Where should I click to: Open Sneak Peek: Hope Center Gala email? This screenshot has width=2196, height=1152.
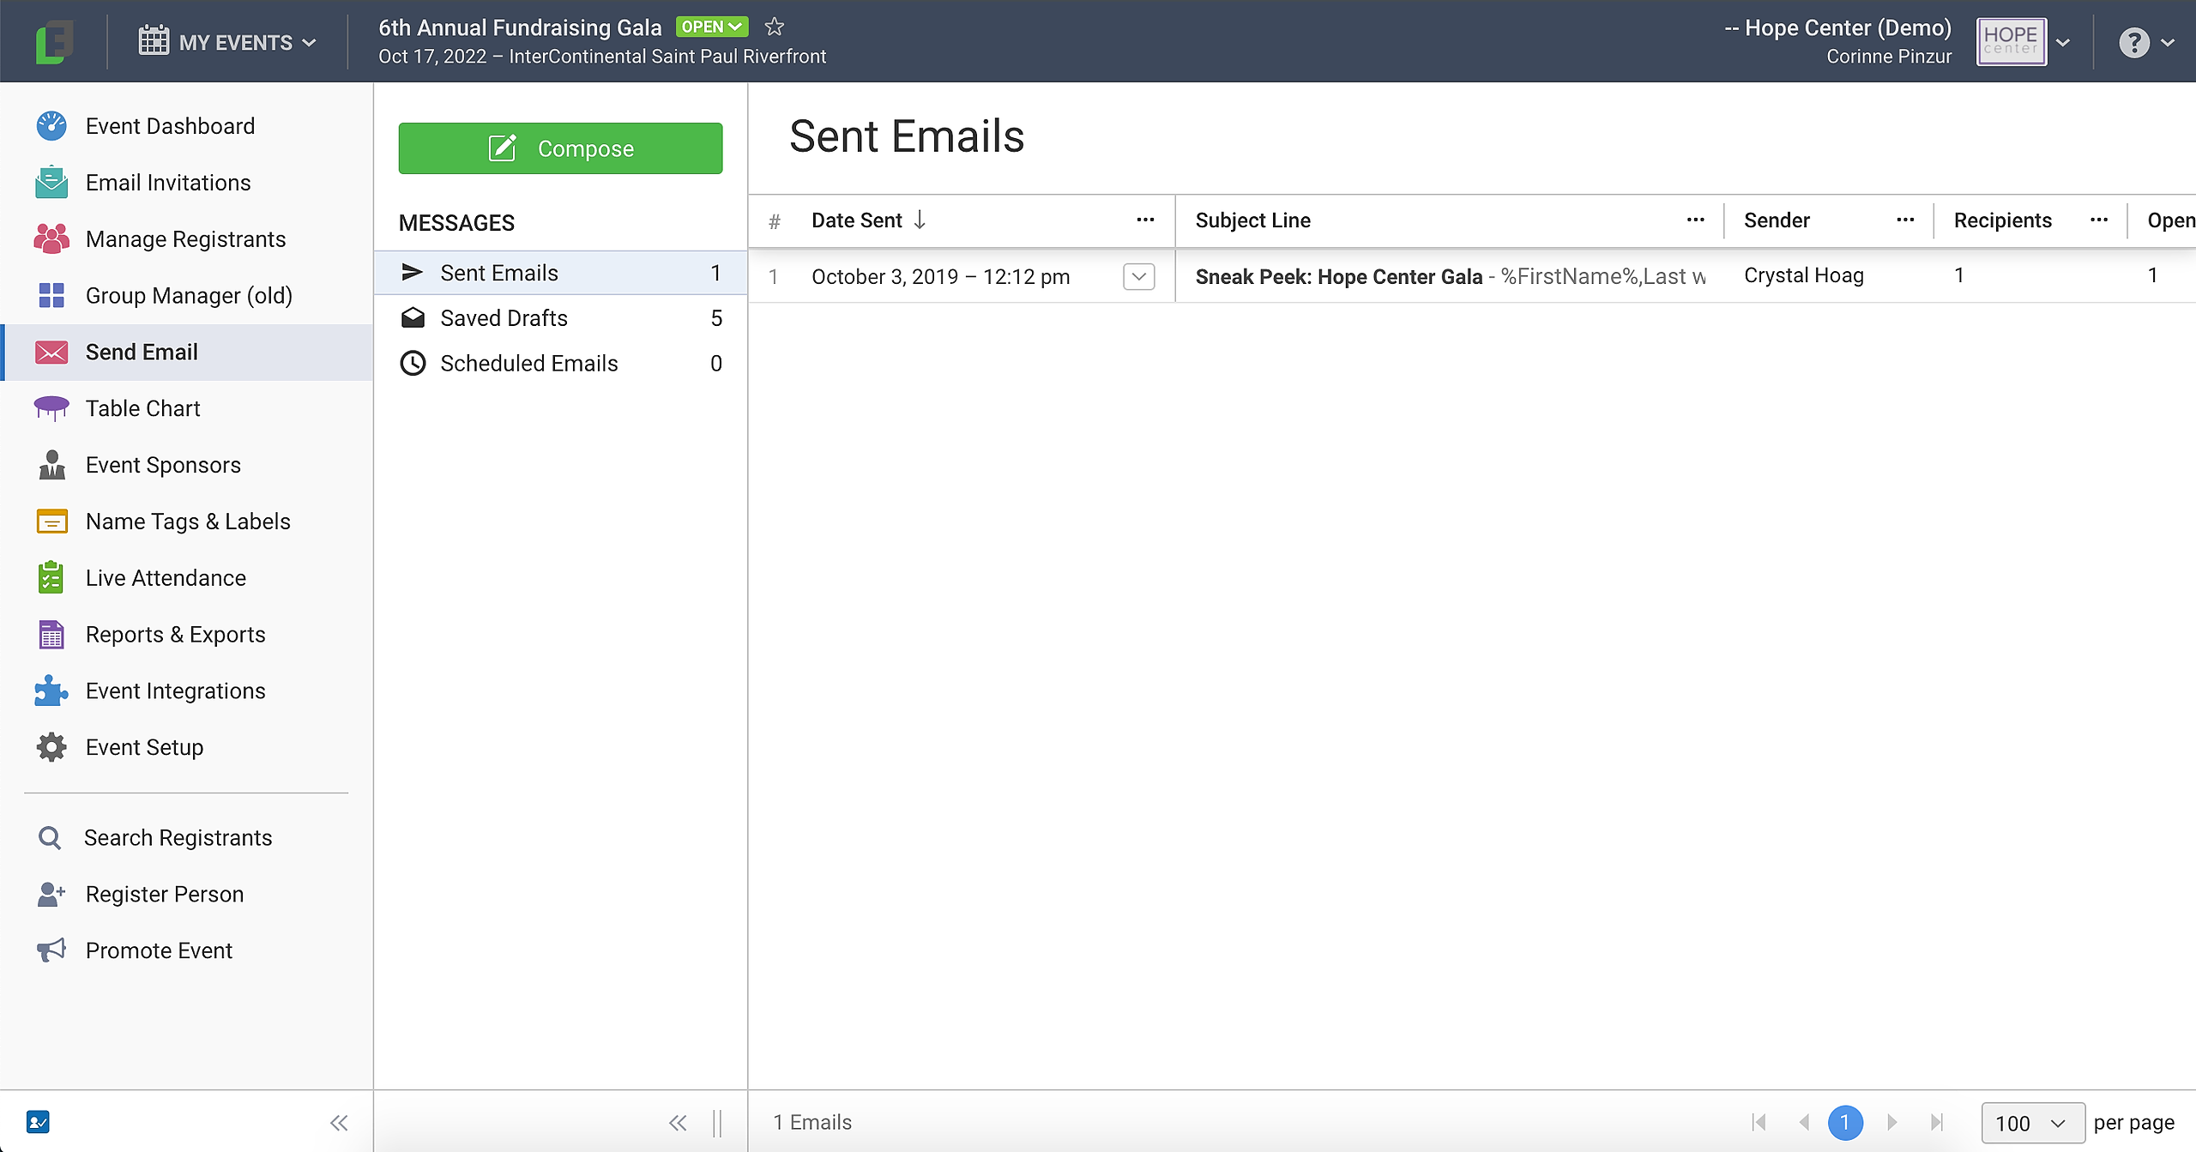(1338, 276)
